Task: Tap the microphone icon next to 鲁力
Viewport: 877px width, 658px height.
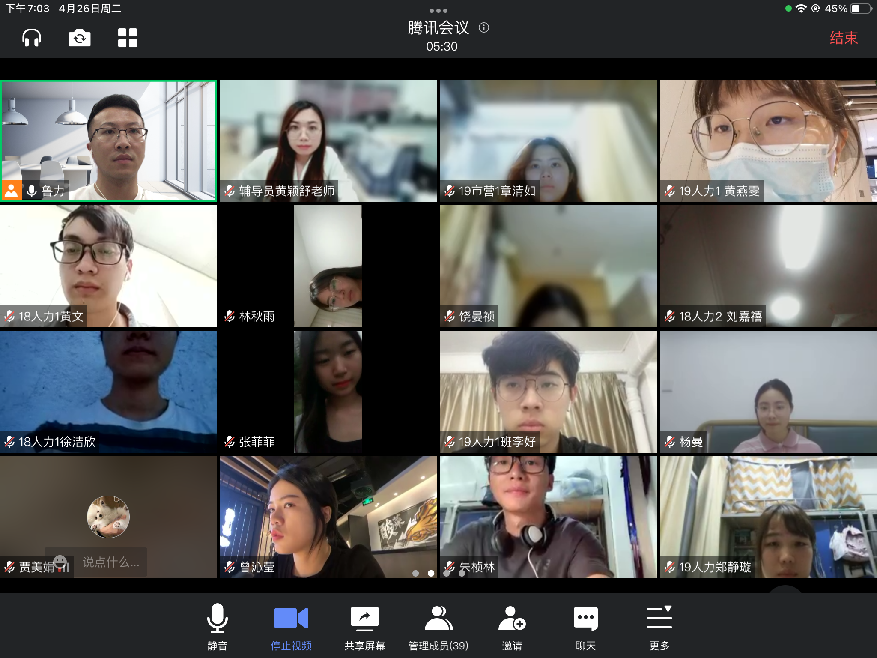Action: (x=32, y=191)
